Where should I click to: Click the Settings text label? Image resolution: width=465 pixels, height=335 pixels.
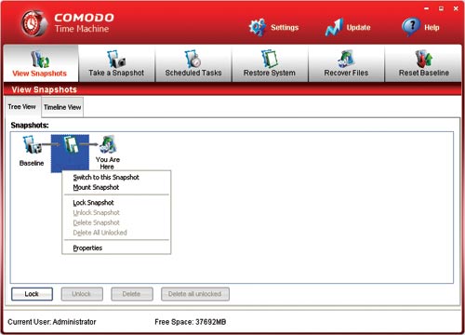point(285,28)
